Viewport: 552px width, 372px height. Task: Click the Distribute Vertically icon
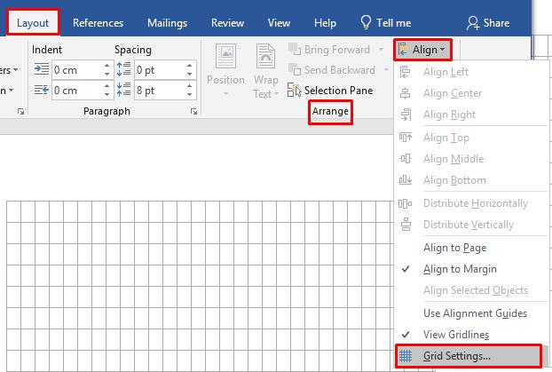406,225
